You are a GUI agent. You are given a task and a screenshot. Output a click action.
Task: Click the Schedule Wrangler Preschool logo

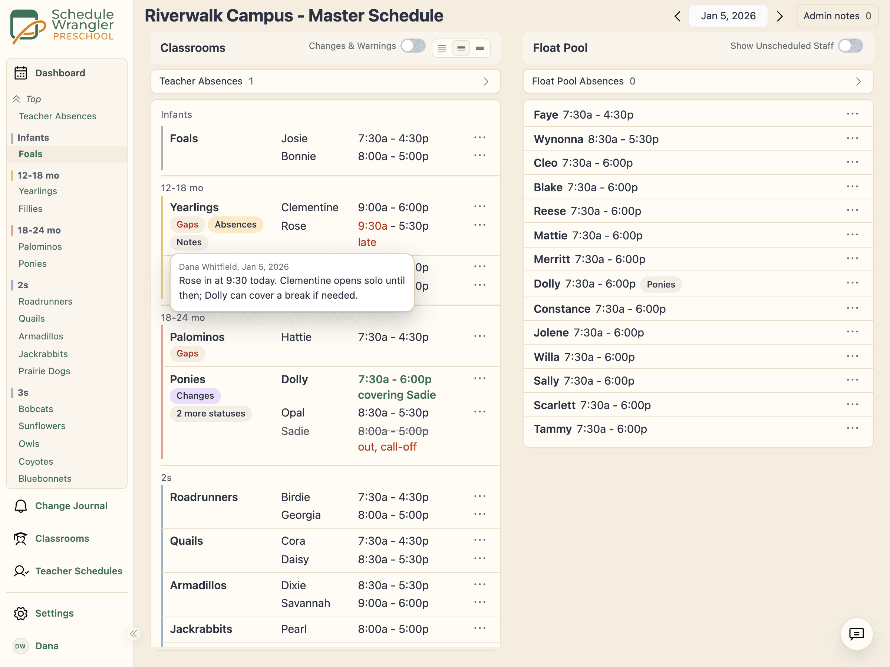click(x=62, y=26)
